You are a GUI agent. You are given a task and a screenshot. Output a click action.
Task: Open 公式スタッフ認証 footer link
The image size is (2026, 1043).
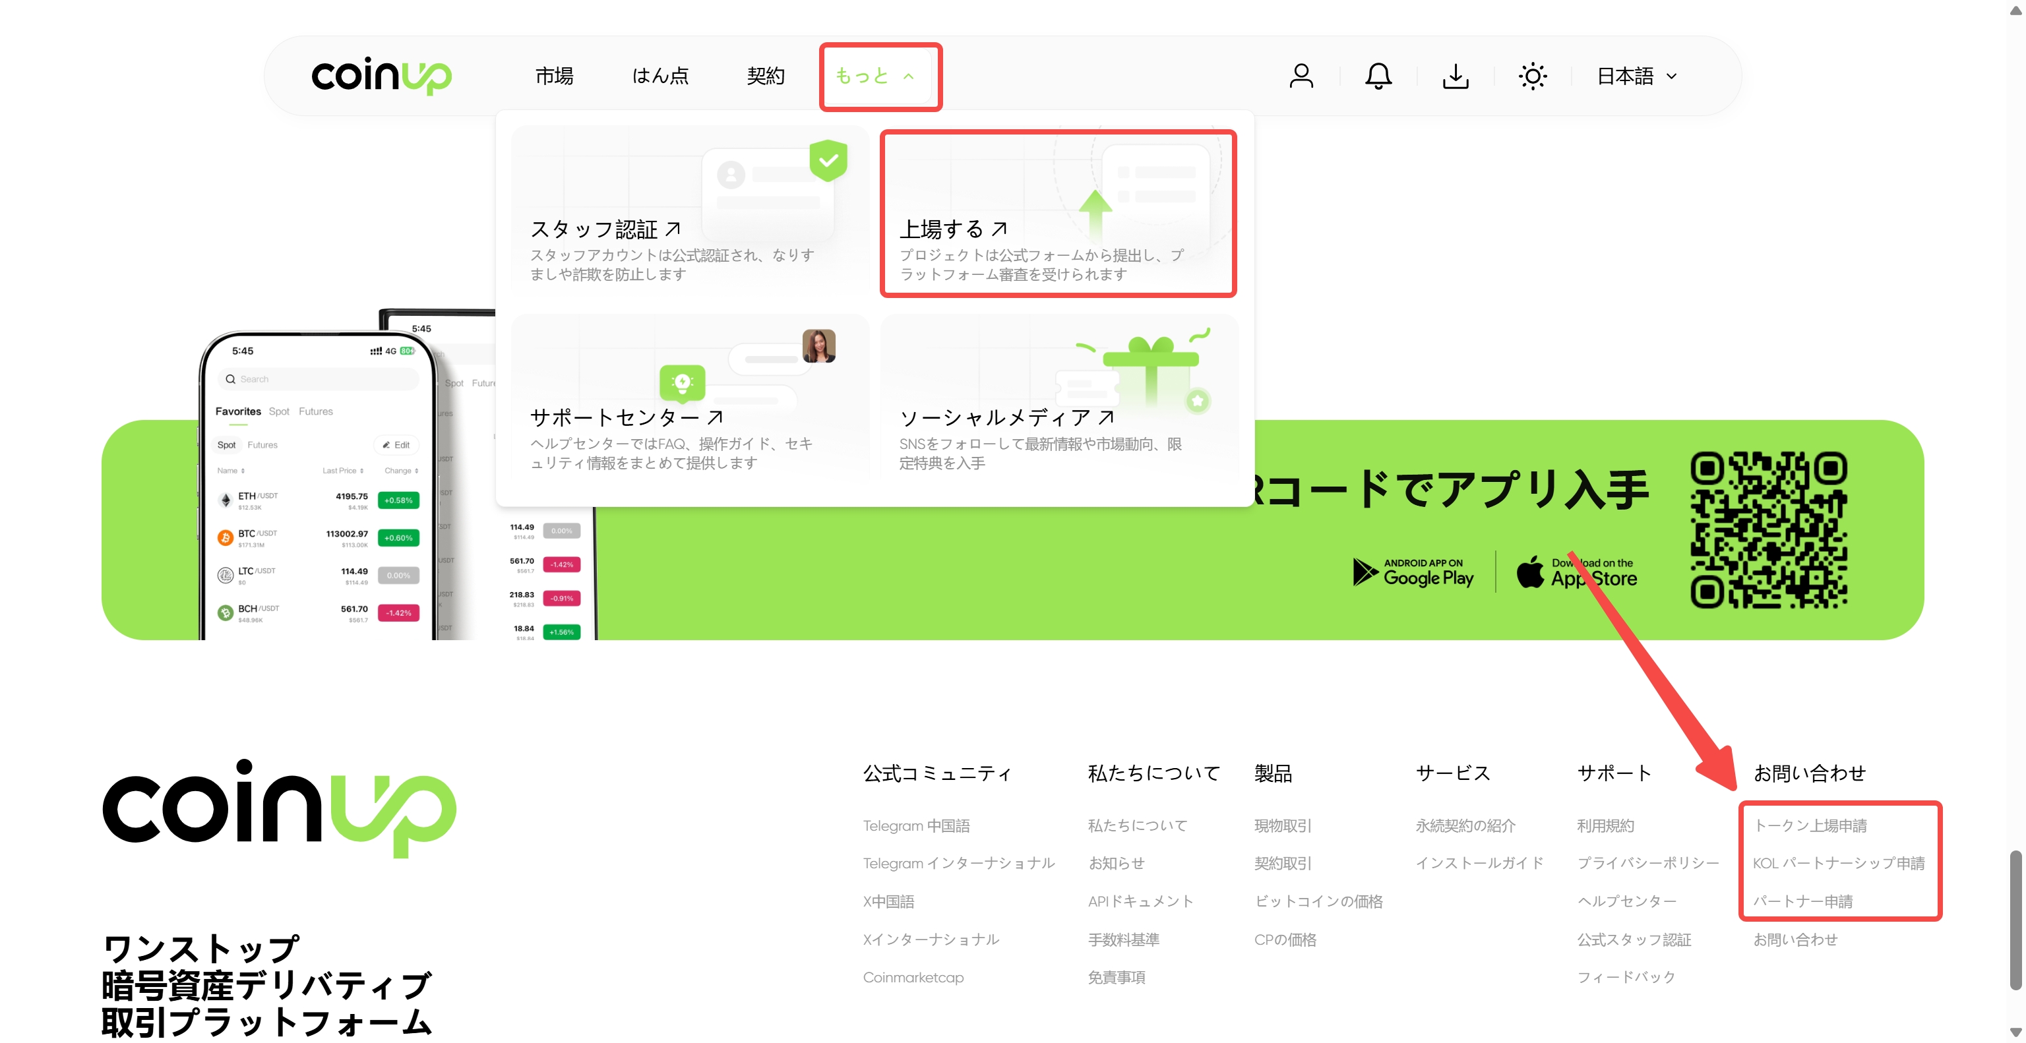click(x=1634, y=939)
